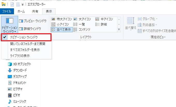Click the ナビゲーション ウィンドウ ribbon button
This screenshot has height=107, width=176.
click(x=9, y=25)
